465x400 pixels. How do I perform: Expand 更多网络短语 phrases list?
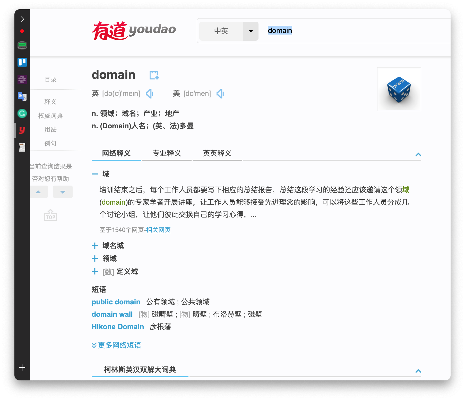116,345
